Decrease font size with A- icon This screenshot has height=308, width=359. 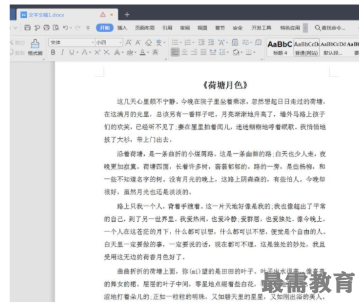138,42
